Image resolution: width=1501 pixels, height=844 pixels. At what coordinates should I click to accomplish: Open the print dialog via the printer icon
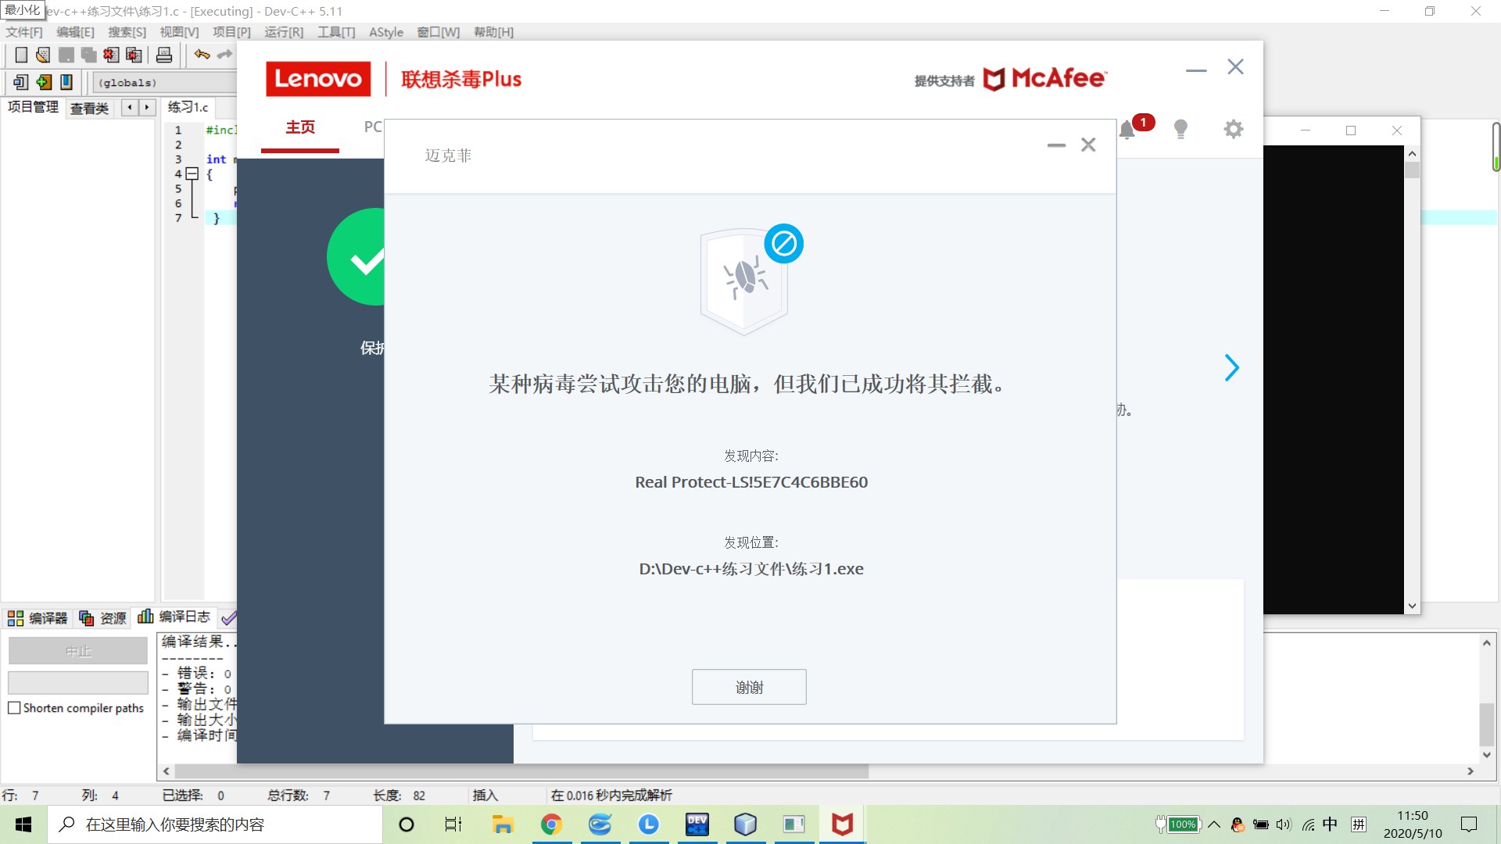coord(164,55)
